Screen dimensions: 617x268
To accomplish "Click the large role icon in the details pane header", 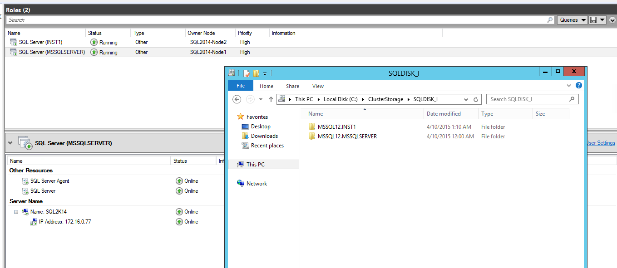I will coord(25,143).
